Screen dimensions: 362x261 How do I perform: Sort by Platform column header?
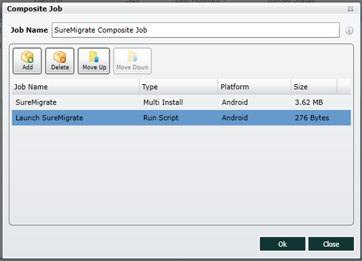tap(255, 87)
